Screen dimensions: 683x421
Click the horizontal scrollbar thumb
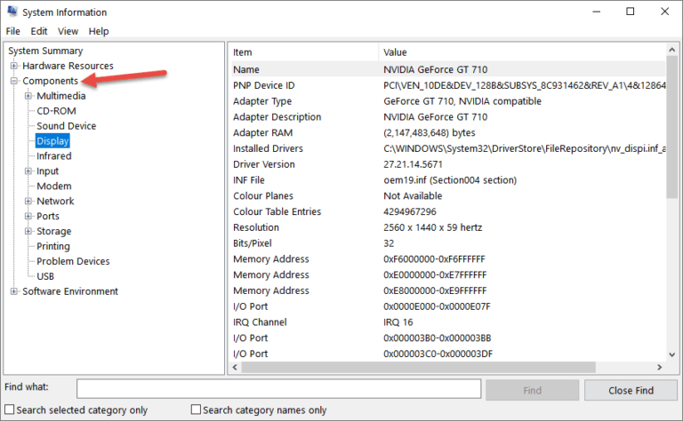click(x=419, y=367)
